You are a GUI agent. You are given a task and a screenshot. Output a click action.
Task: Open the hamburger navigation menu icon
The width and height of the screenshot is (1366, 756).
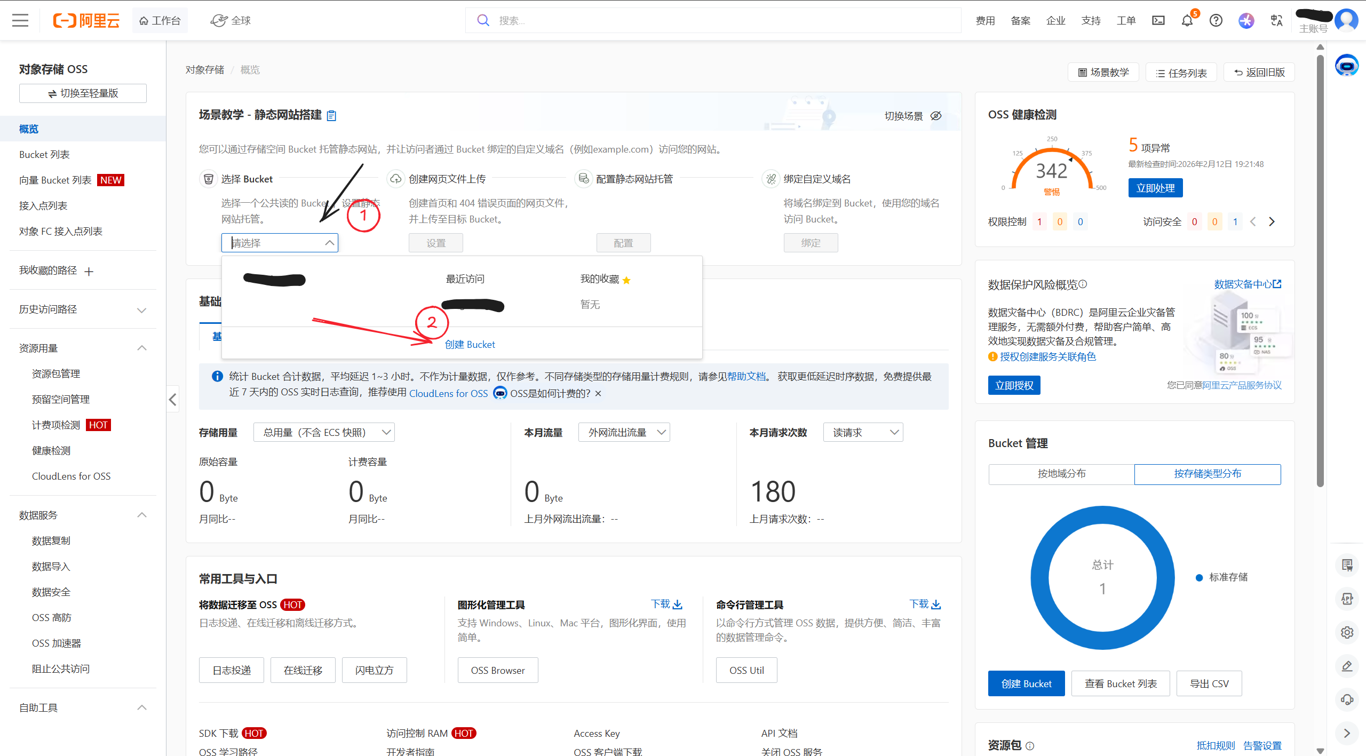pos(20,20)
